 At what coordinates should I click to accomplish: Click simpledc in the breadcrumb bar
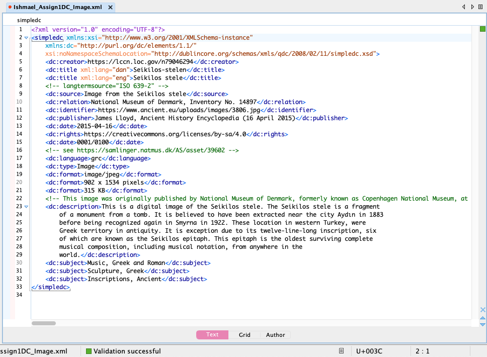[29, 20]
